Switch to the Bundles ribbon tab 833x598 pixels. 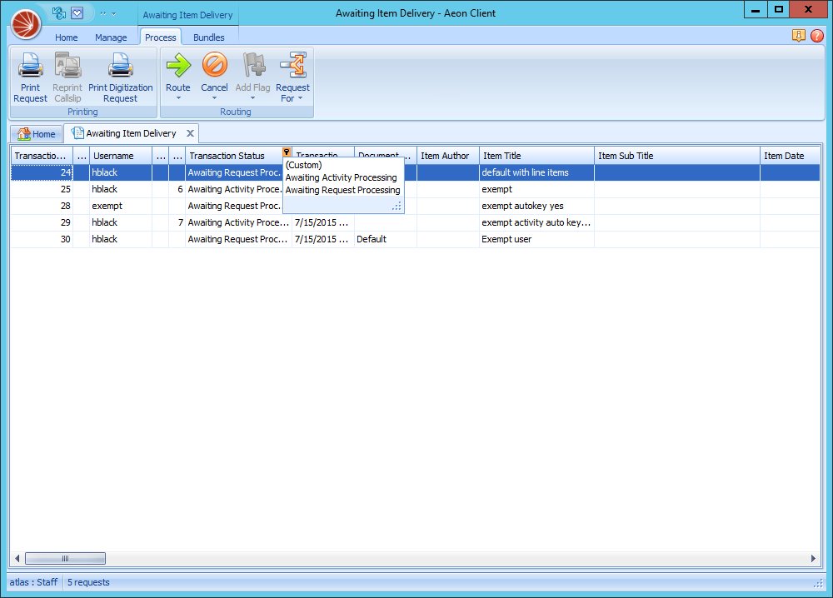pyautogui.click(x=209, y=37)
